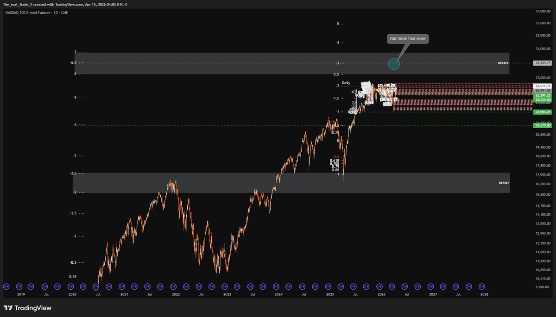The width and height of the screenshot is (556, 317).
Task: Open the event marker above the 2028 label
Action: (482, 286)
